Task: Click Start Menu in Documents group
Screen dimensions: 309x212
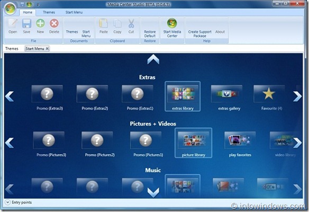Action: (86, 34)
